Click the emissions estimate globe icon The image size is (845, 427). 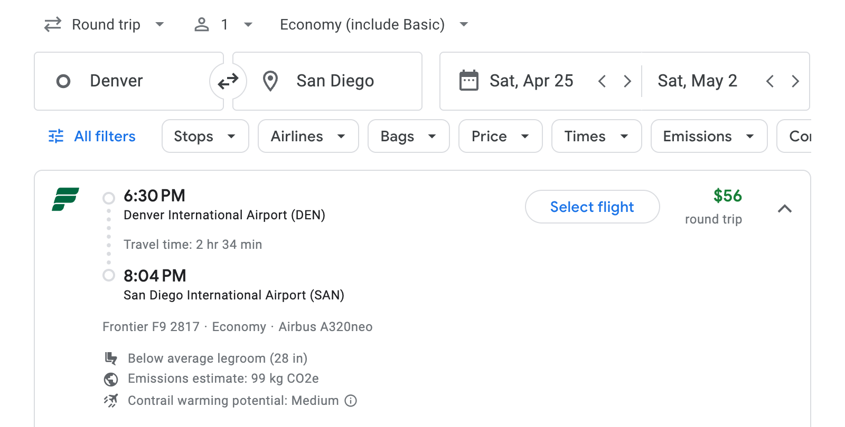pyautogui.click(x=111, y=379)
